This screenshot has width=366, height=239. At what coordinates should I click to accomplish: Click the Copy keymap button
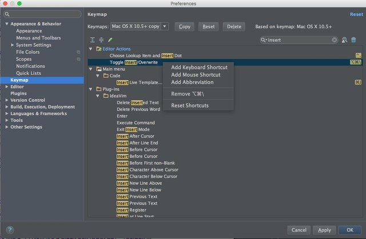point(185,27)
